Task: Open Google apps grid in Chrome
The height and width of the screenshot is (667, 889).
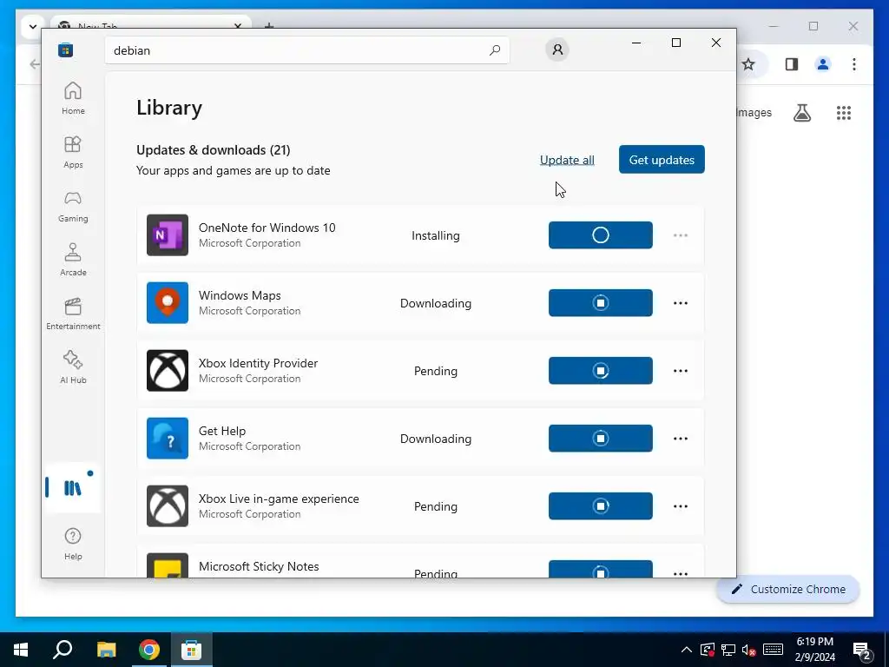Action: coord(844,113)
